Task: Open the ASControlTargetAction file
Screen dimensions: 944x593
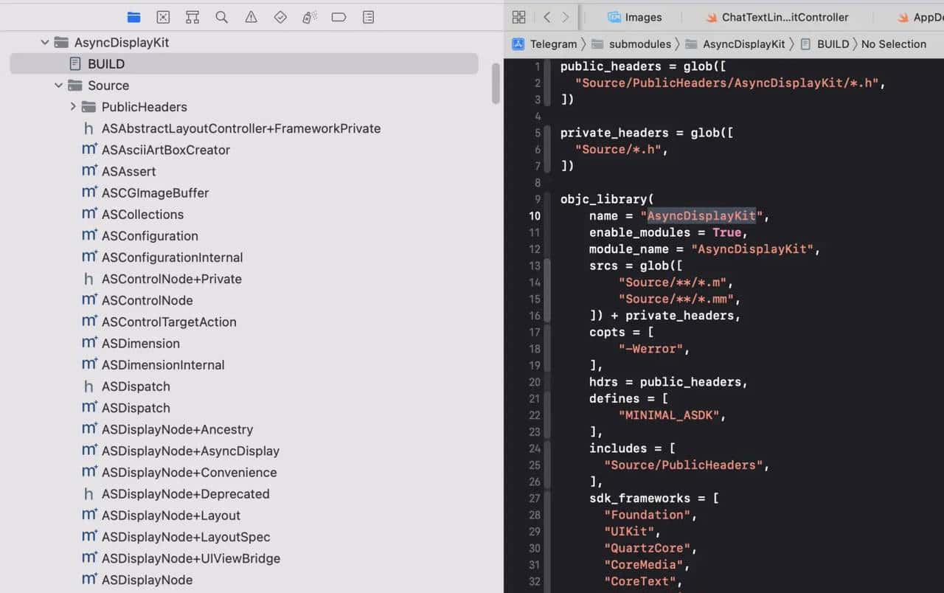Action: [169, 322]
